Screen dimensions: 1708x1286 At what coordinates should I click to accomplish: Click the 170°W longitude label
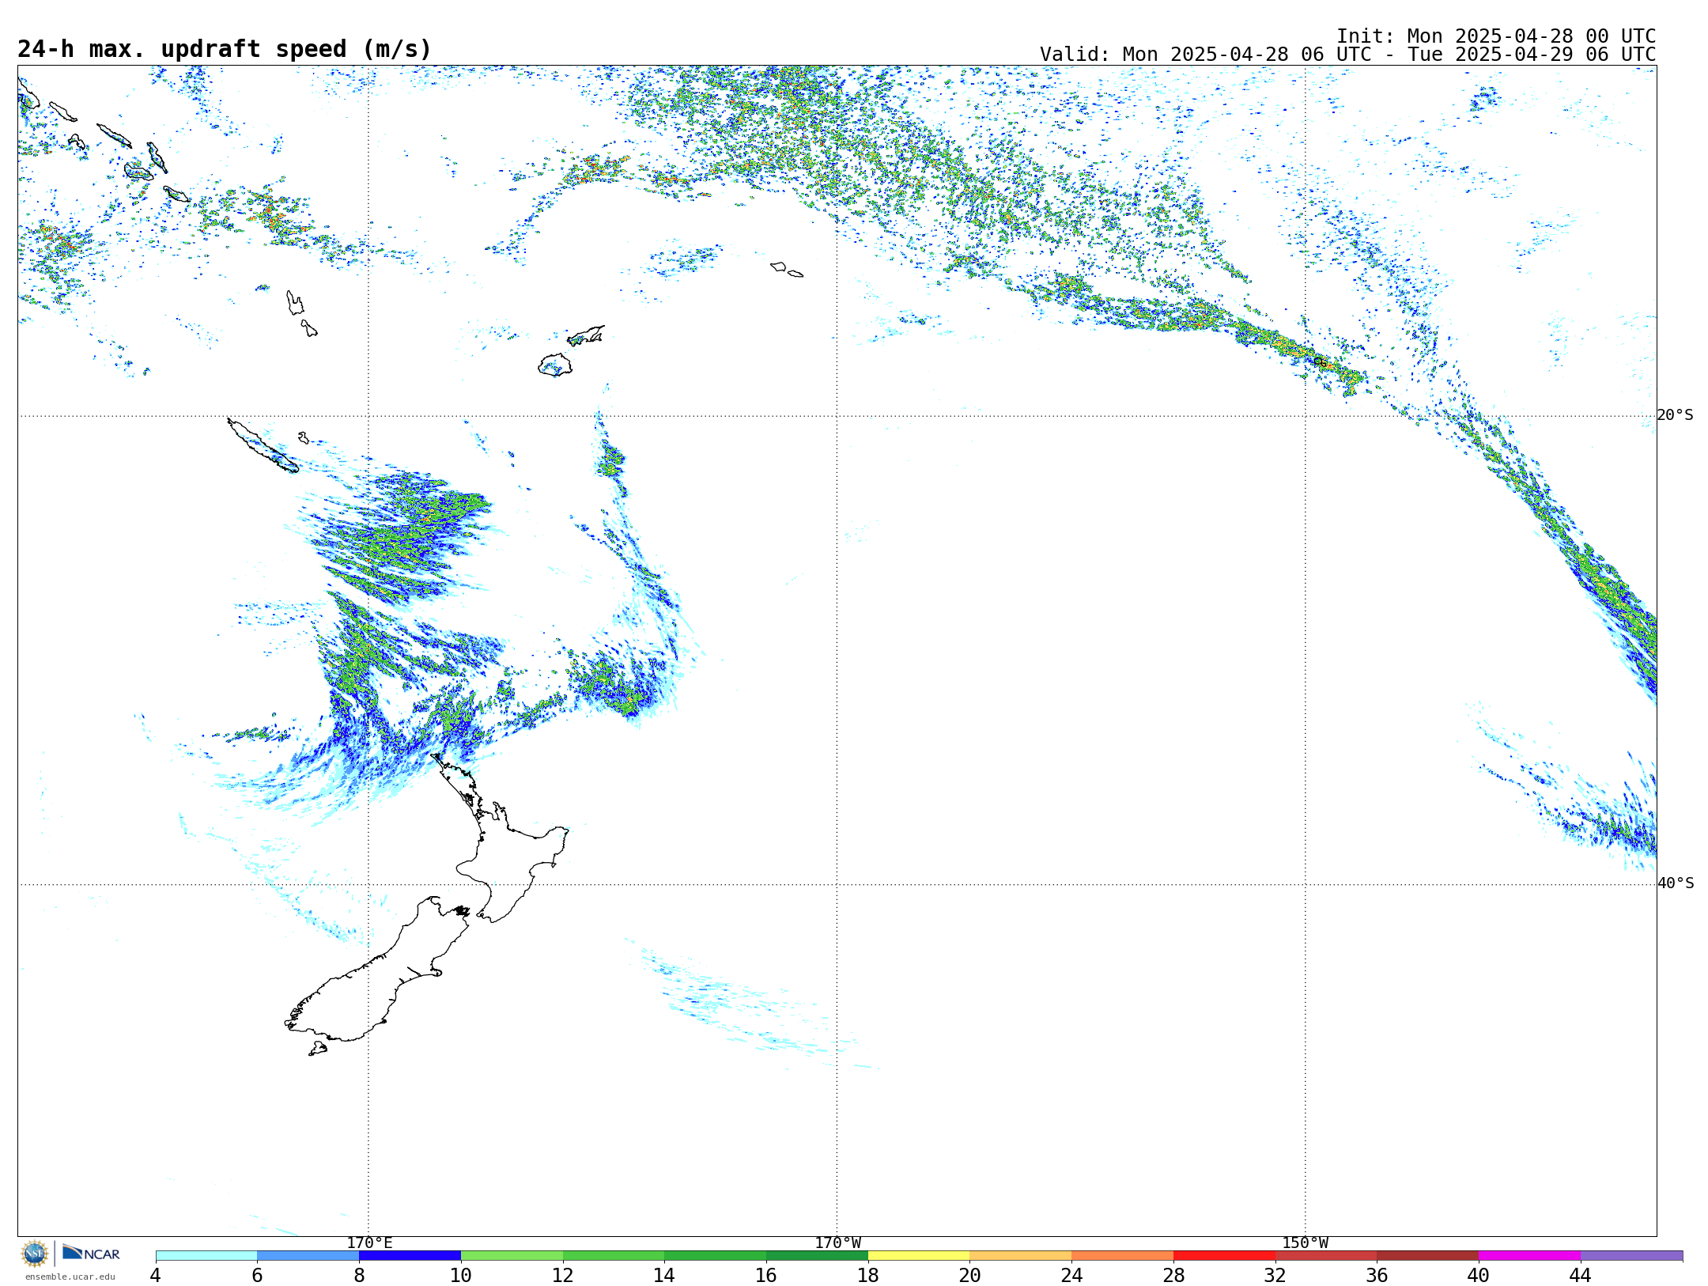pyautogui.click(x=838, y=1243)
